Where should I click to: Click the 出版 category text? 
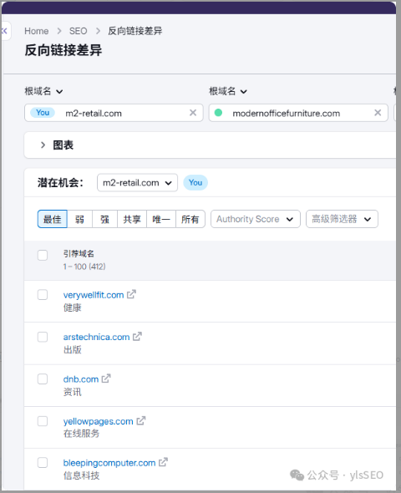point(73,349)
